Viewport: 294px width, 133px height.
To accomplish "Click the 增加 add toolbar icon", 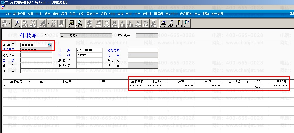I will pyautogui.click(x=17, y=24).
